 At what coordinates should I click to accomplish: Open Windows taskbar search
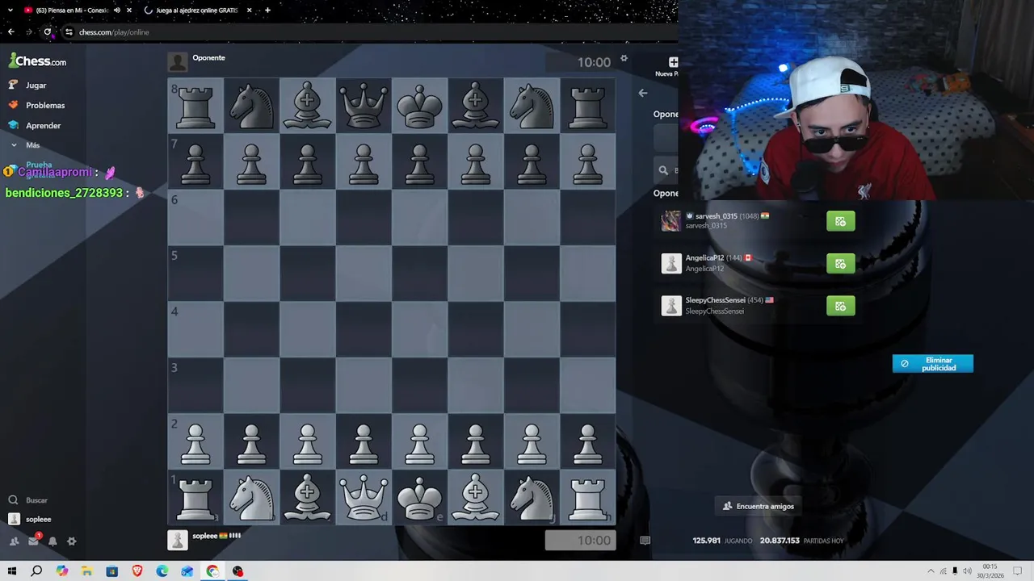click(x=36, y=571)
